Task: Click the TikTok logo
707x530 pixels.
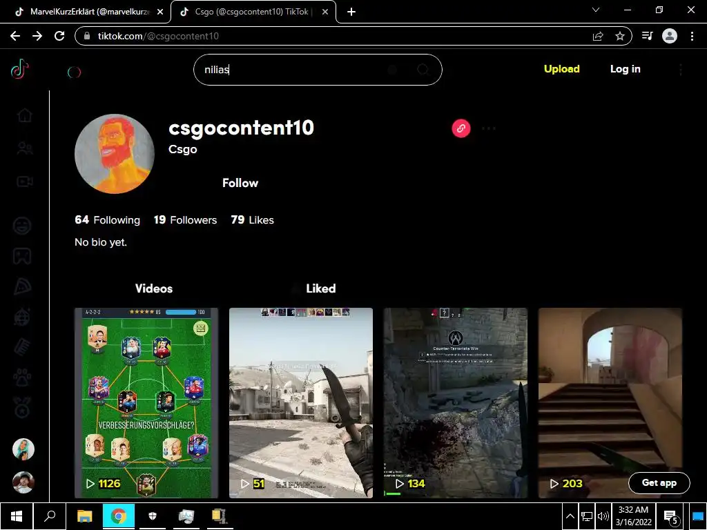Action: 20,70
